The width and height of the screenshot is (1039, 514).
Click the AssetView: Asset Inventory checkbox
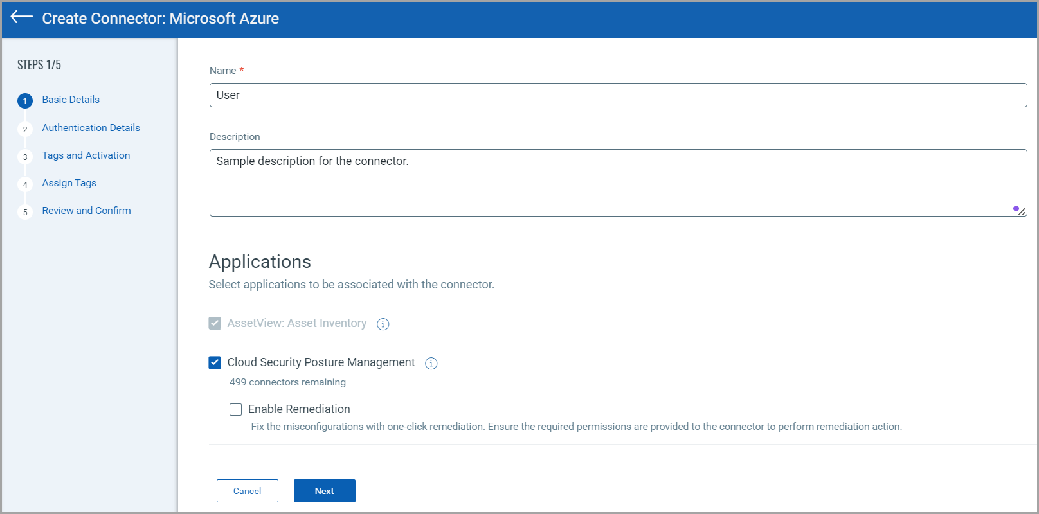coord(215,323)
